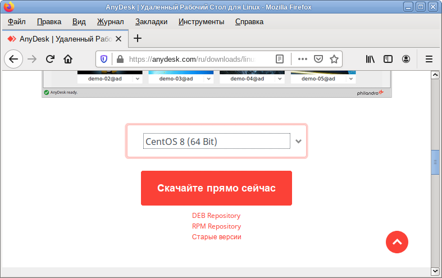Expand the CentOS 8 (64 Bit) distribution dropdown
This screenshot has height=278, width=442.
[x=216, y=141]
